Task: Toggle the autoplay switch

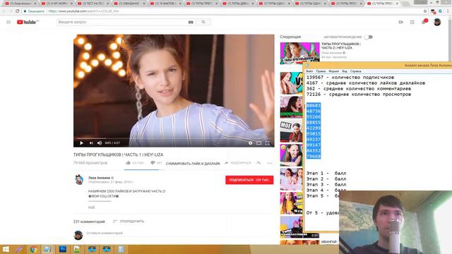Action: coord(369,37)
